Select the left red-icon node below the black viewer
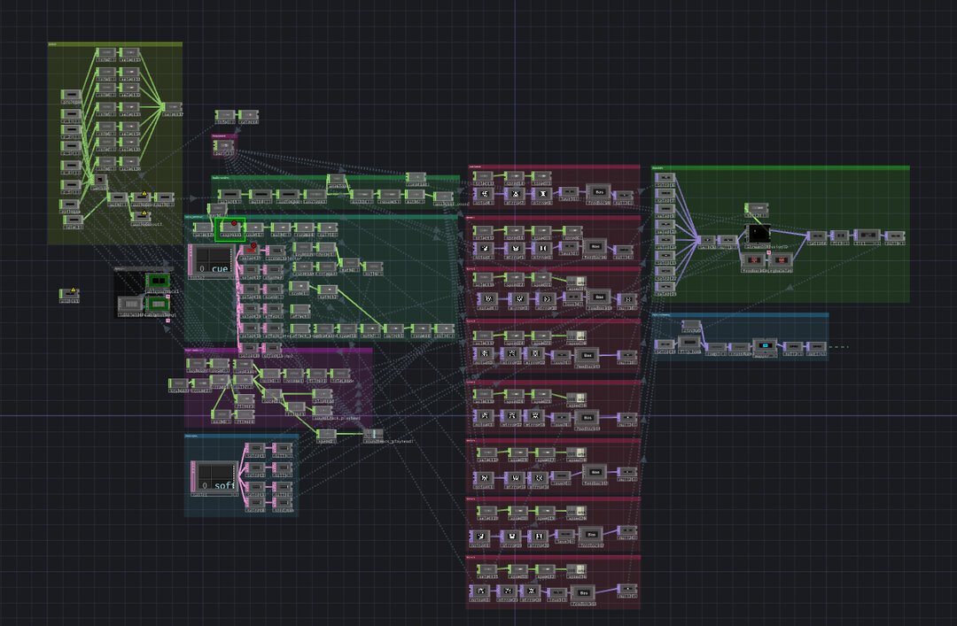 tap(753, 260)
